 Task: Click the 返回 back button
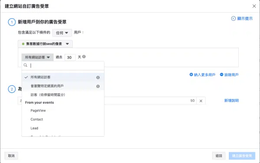(219, 156)
